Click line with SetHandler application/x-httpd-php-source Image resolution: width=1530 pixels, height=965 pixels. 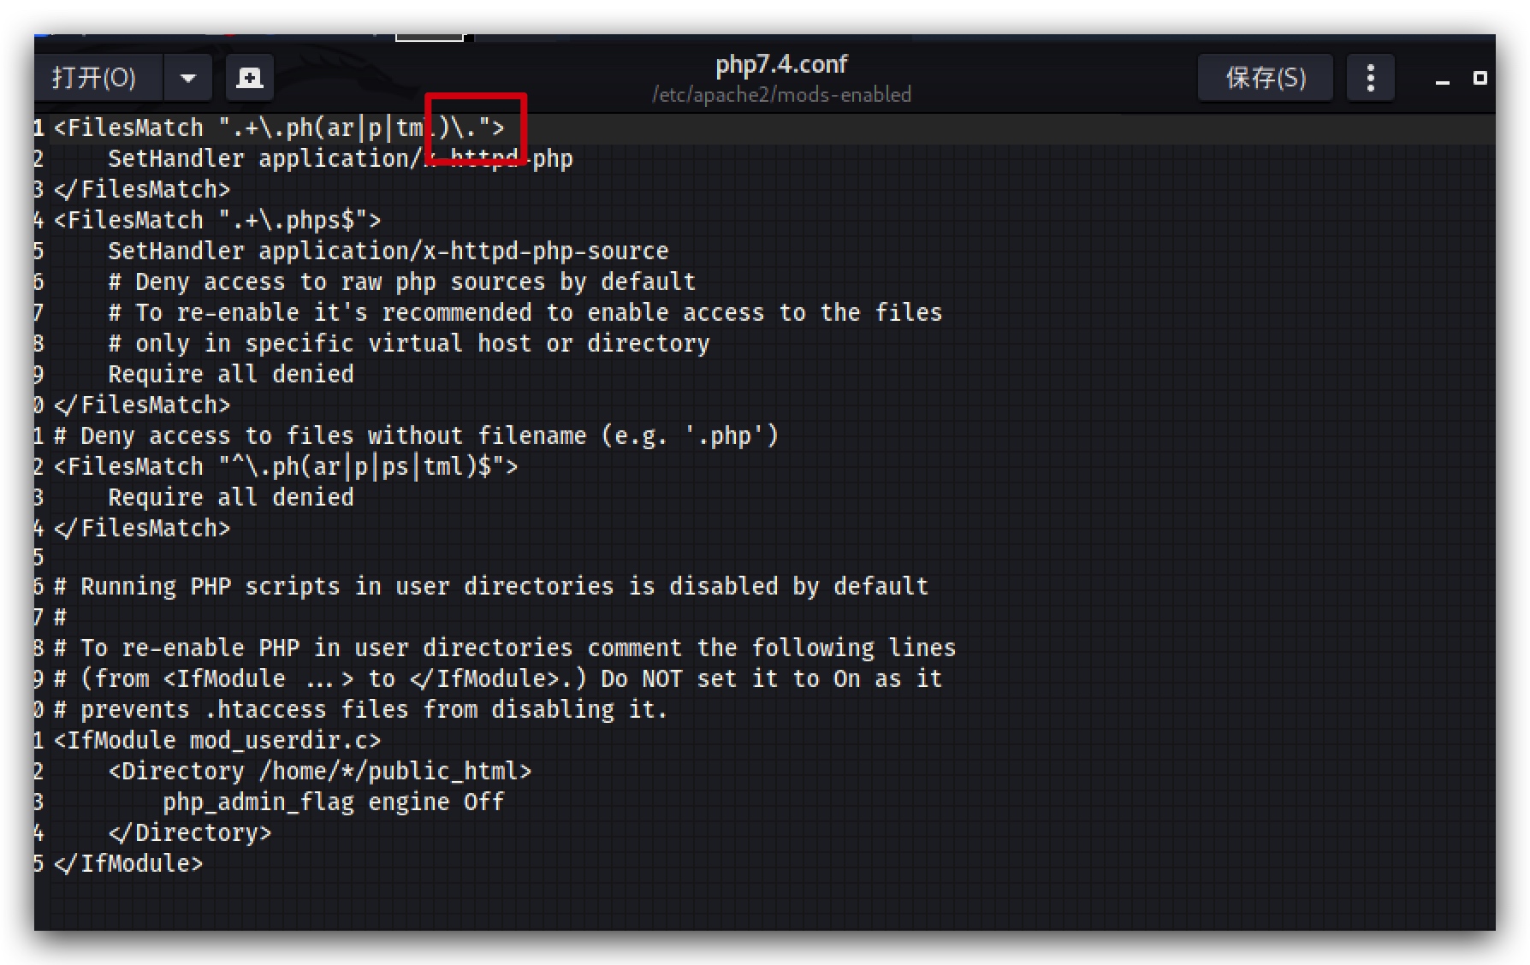click(388, 252)
